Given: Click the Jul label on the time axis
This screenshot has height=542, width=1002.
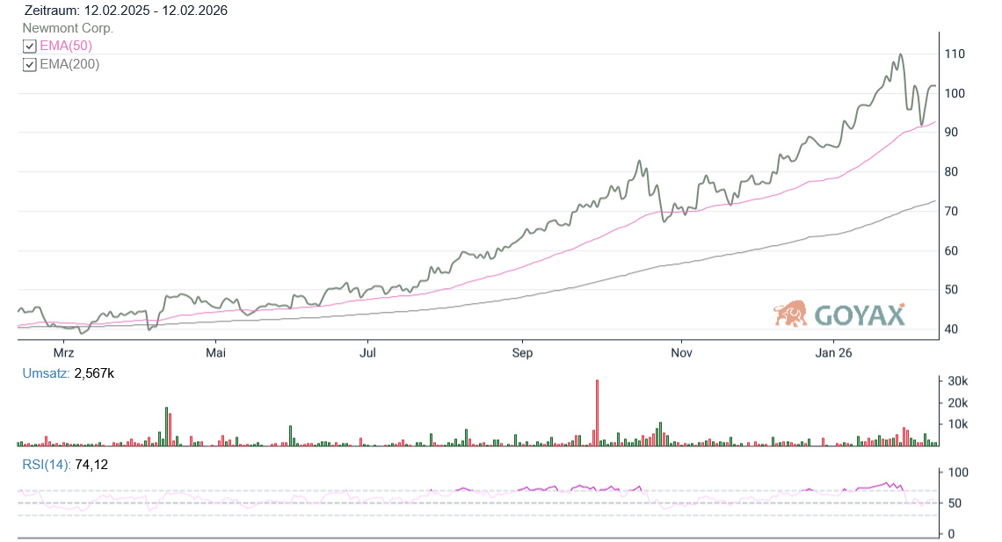Looking at the screenshot, I should tap(368, 353).
